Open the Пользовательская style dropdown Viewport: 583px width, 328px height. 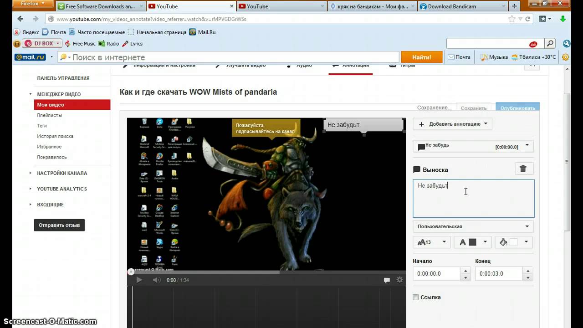pyautogui.click(x=473, y=226)
